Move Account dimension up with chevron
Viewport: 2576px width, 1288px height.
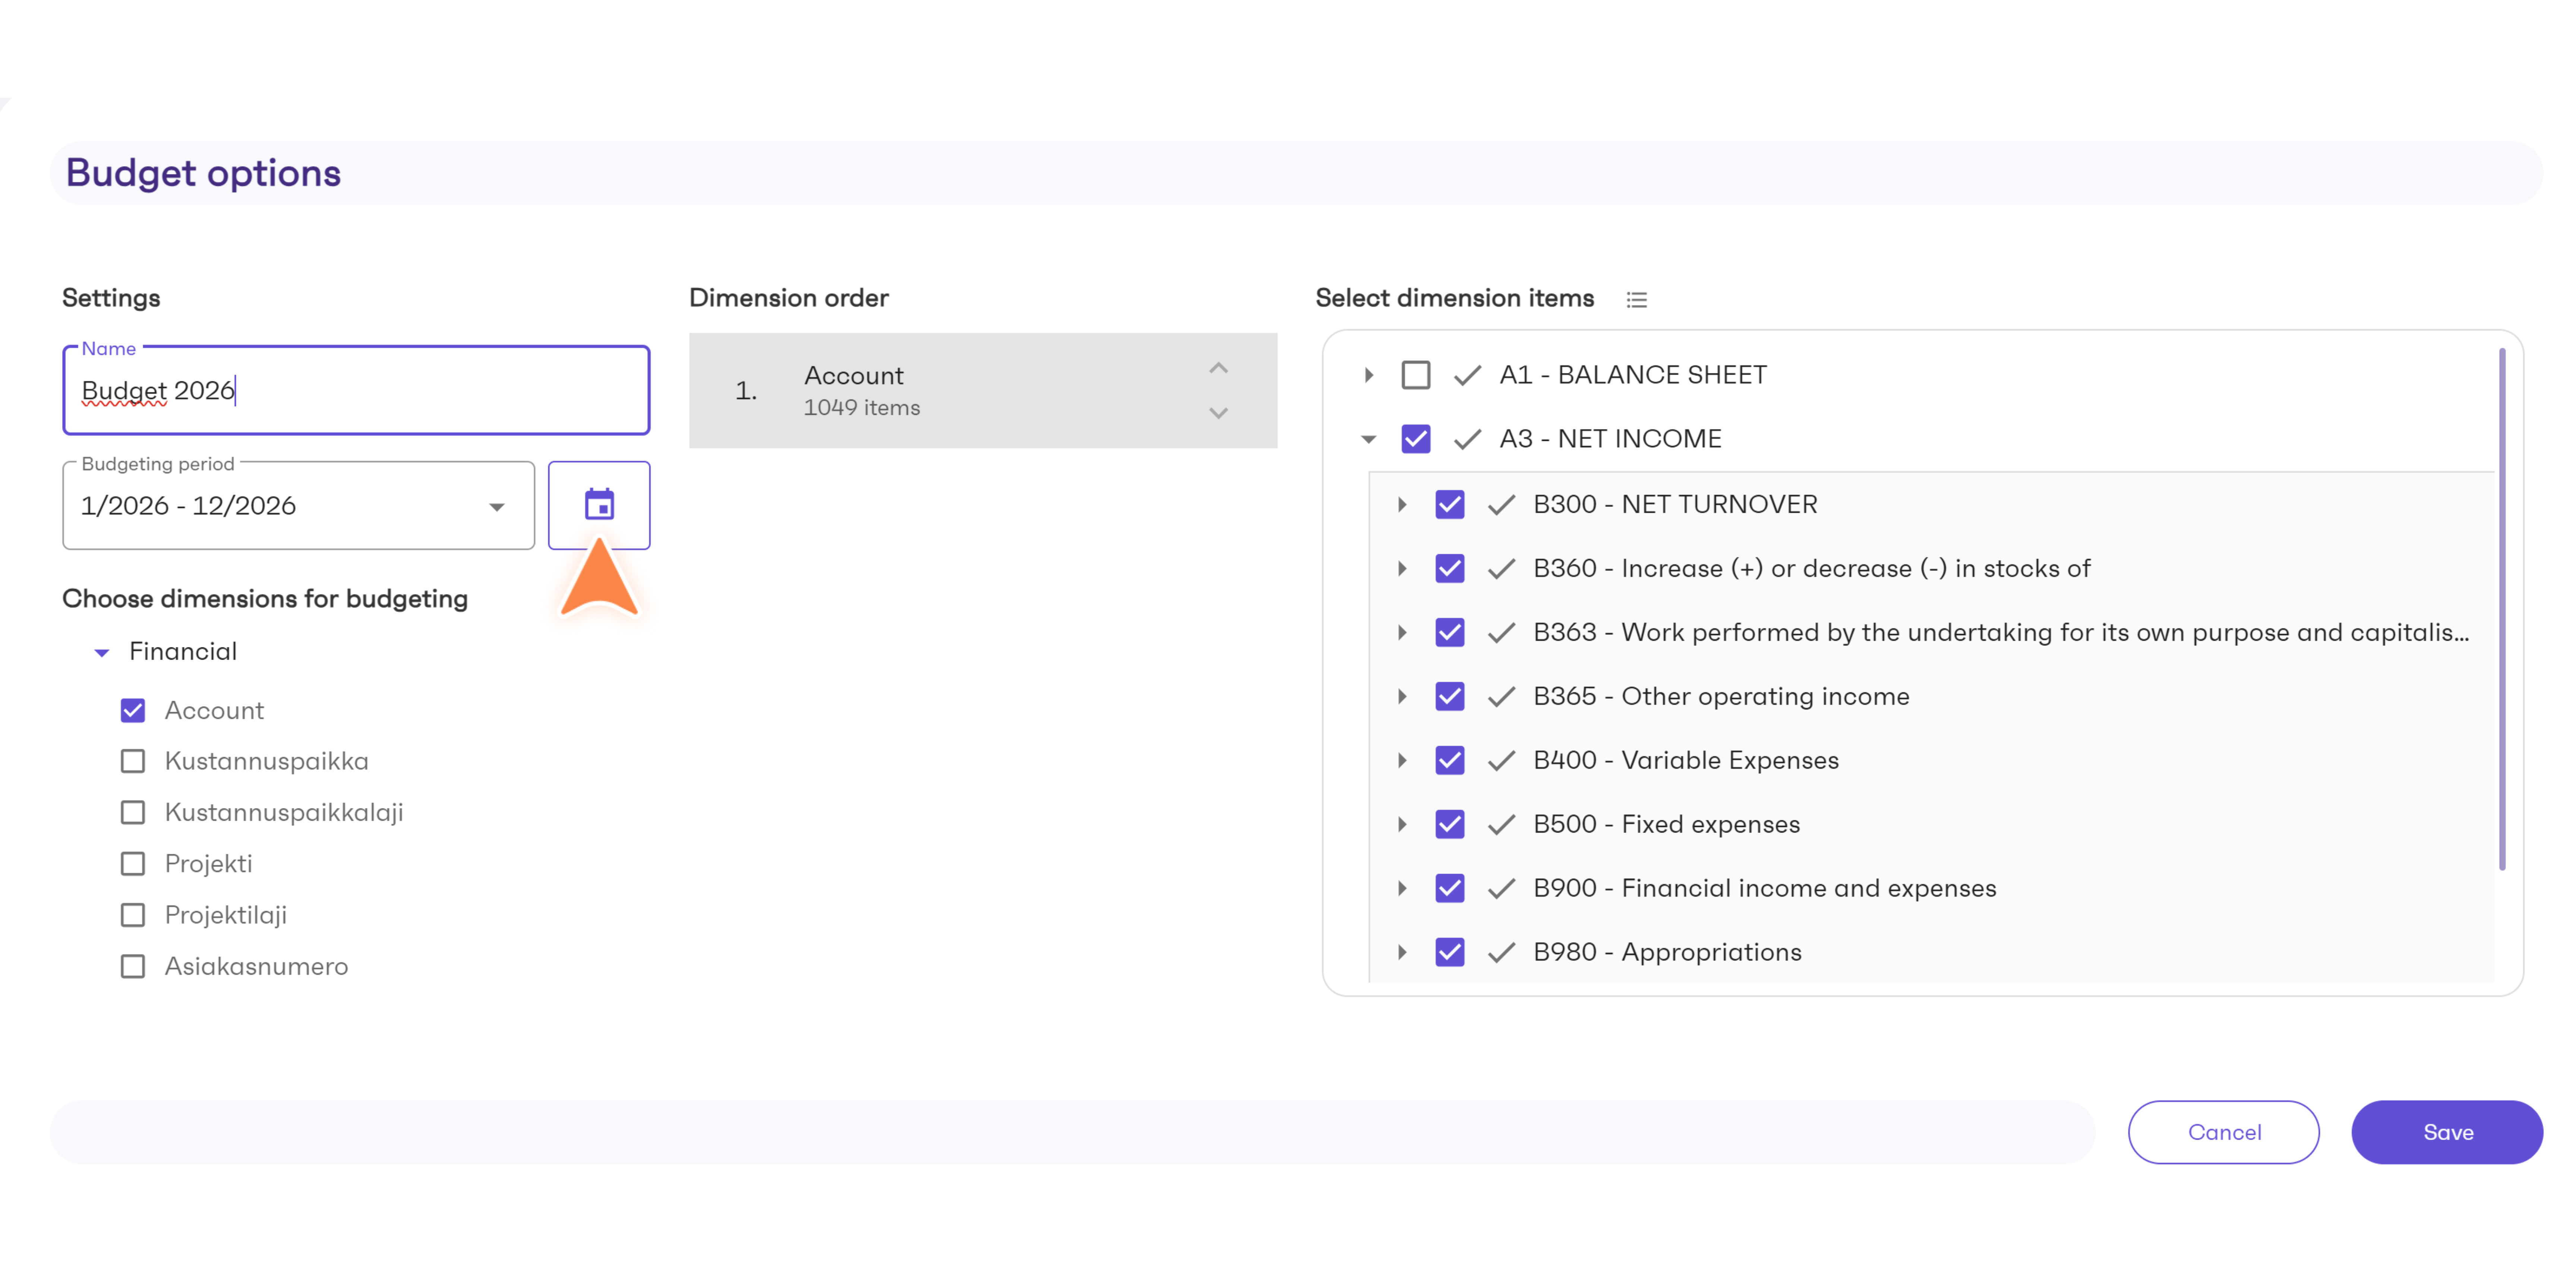1218,368
